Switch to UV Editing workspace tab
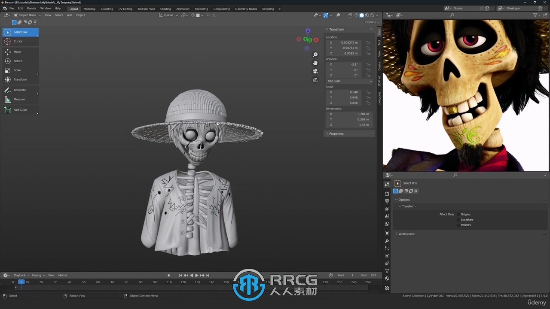This screenshot has width=550, height=309. [125, 9]
